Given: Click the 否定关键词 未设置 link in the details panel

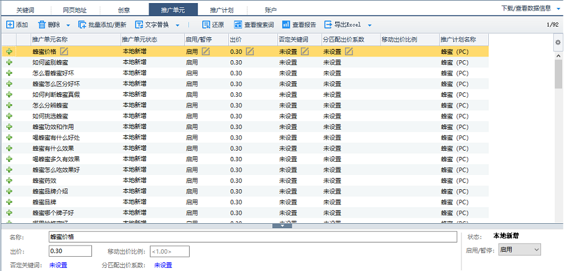Looking at the screenshot, I should [x=58, y=265].
